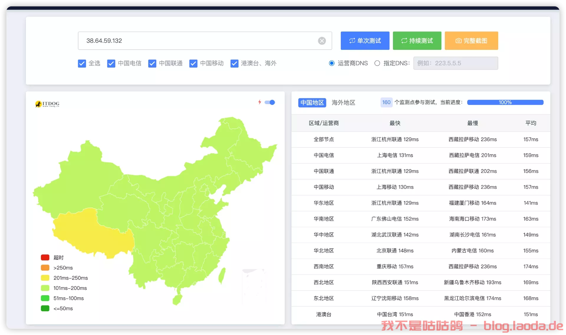
Task: Uncheck the 全选 select-all checkbox
Action: (x=82, y=63)
